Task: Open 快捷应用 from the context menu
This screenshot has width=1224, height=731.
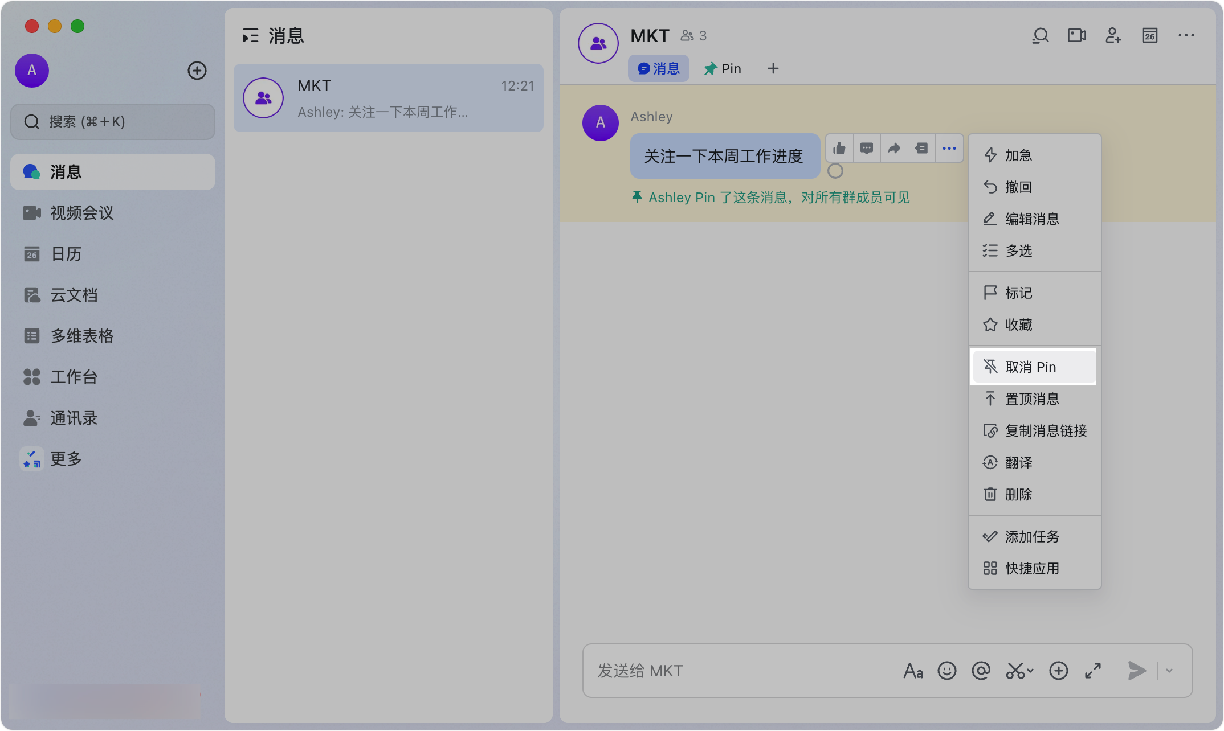Action: pyautogui.click(x=1035, y=569)
